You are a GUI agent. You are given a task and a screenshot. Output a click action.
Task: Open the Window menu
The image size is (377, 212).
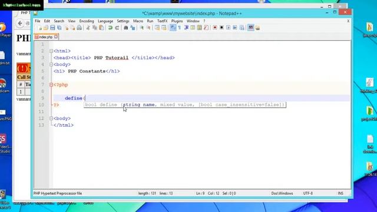[193, 21]
